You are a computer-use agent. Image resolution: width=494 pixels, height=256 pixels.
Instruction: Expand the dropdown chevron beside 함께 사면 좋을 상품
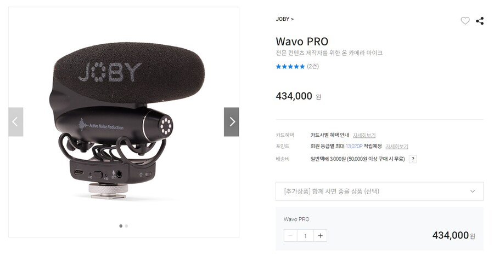pos(473,191)
